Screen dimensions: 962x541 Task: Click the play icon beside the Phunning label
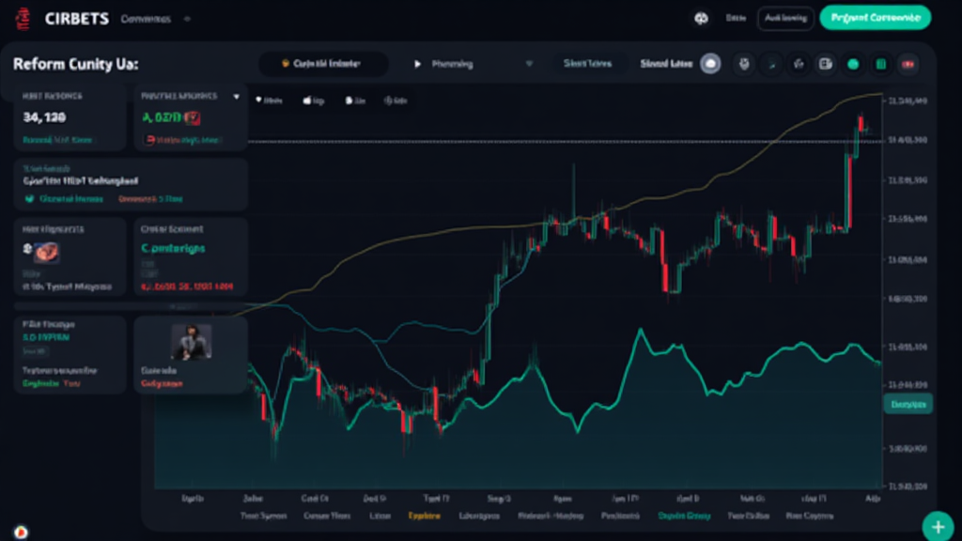(419, 64)
